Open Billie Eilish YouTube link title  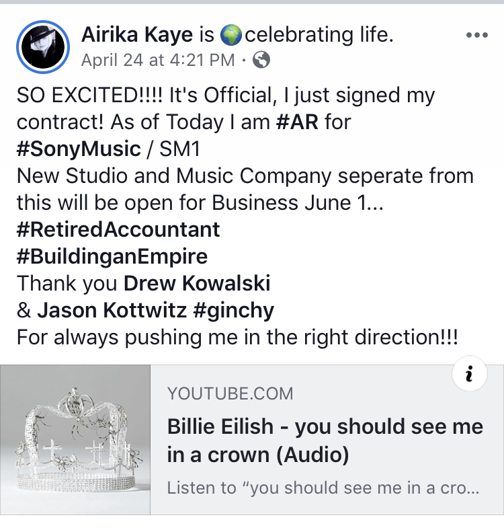click(325, 441)
